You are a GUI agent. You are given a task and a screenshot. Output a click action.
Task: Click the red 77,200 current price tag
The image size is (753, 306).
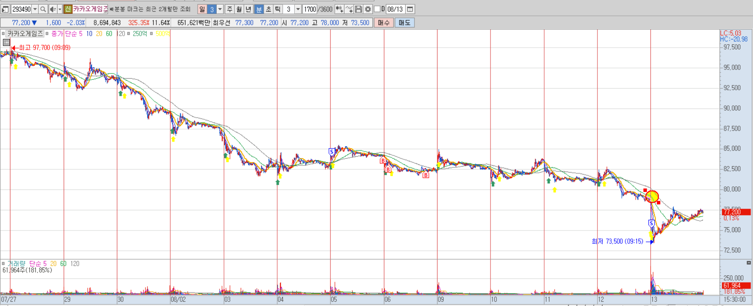tap(736, 212)
